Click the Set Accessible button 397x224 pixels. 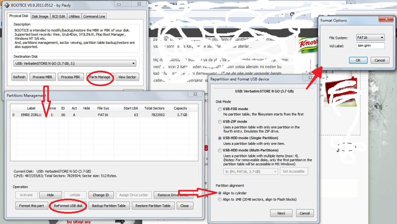pos(294,172)
